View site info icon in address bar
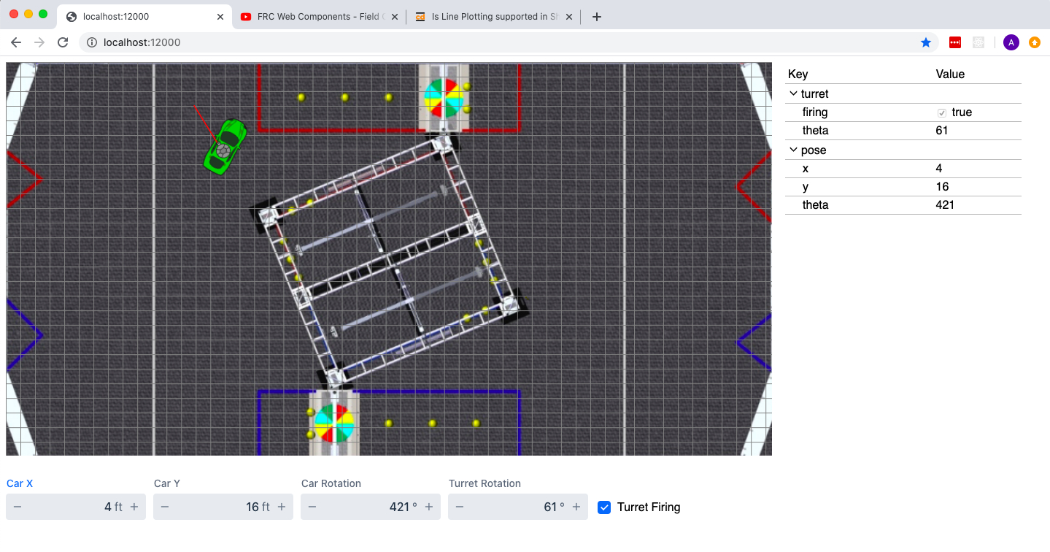The height and width of the screenshot is (552, 1050). click(x=92, y=42)
